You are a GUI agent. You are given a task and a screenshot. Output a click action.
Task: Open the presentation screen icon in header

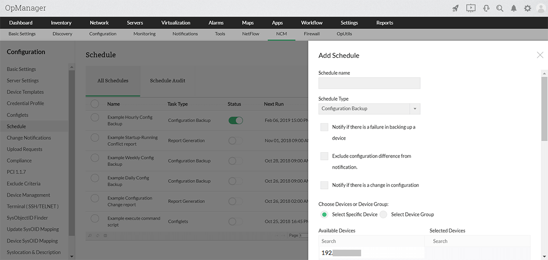tap(471, 8)
